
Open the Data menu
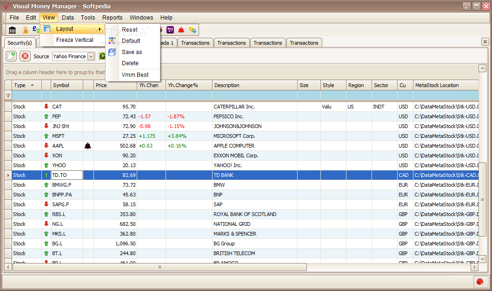tap(68, 18)
